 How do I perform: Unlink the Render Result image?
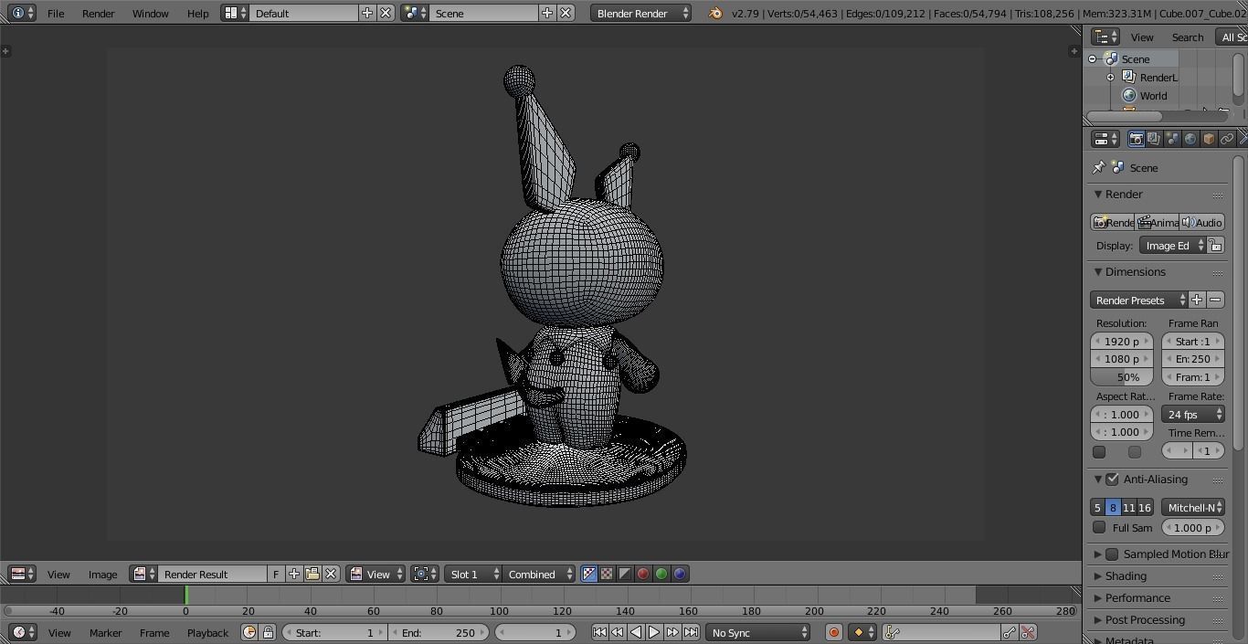[x=331, y=574]
